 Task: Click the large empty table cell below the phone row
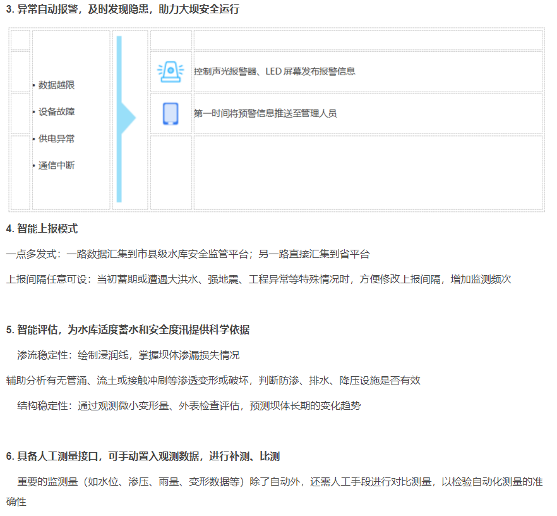pyautogui.click(x=368, y=172)
